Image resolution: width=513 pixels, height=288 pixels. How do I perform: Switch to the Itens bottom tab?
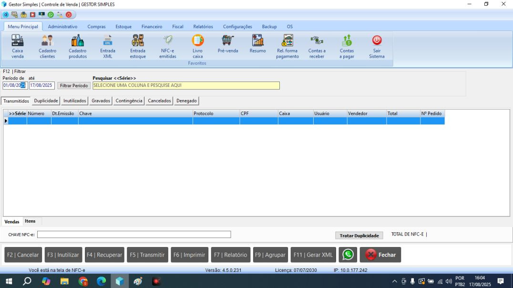point(30,221)
